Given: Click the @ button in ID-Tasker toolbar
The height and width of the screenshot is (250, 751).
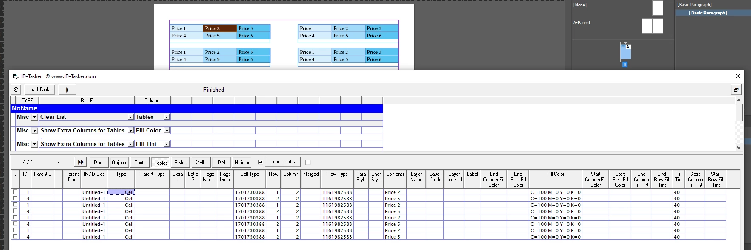Looking at the screenshot, I should pos(16,90).
